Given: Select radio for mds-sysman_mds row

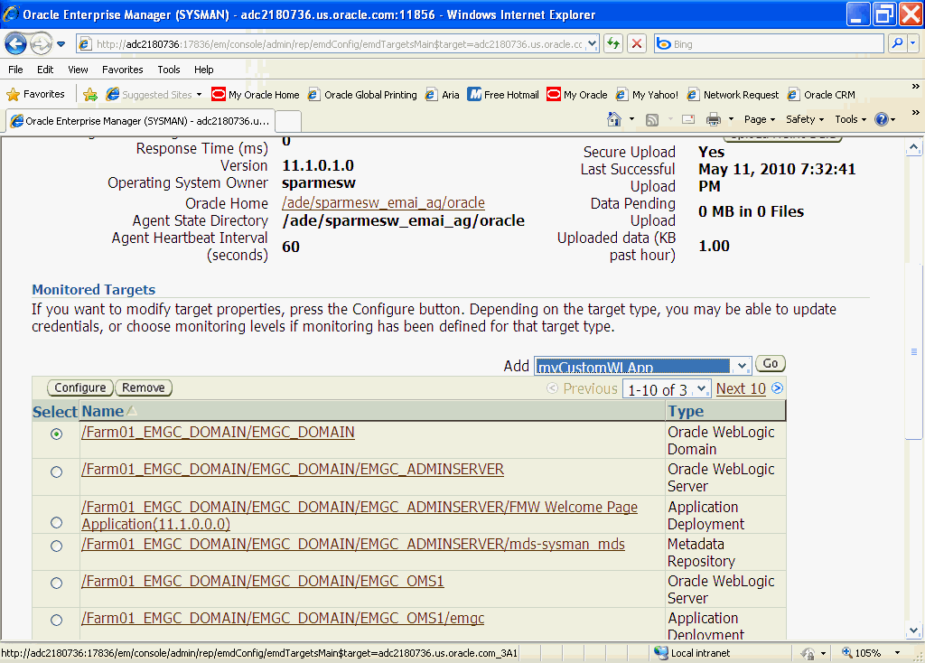Looking at the screenshot, I should [56, 546].
